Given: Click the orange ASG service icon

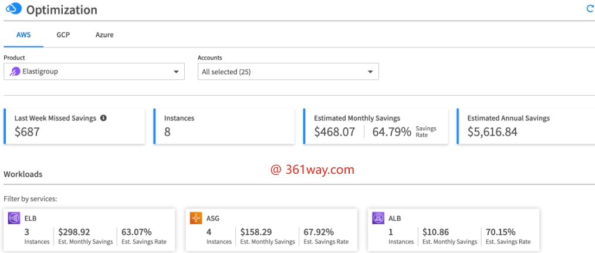Looking at the screenshot, I should (x=196, y=218).
